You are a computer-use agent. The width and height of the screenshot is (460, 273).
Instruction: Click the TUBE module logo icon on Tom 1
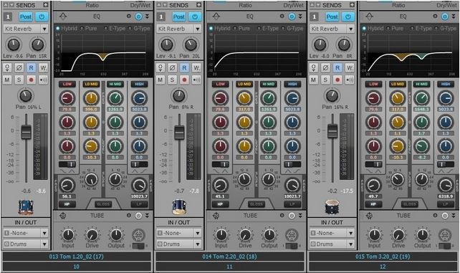tap(63, 216)
